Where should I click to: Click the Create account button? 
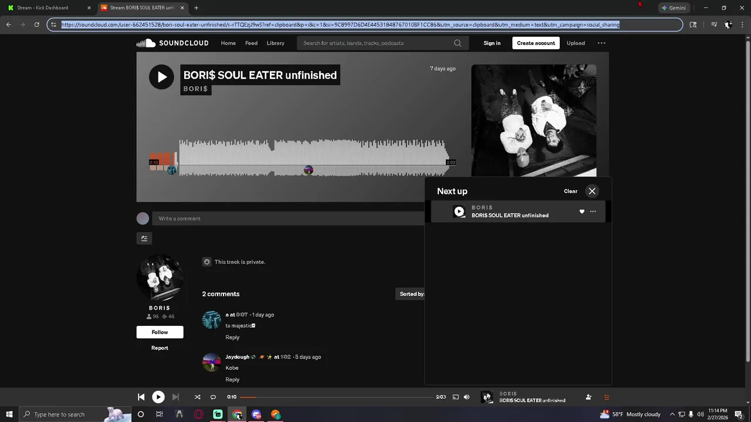point(536,43)
